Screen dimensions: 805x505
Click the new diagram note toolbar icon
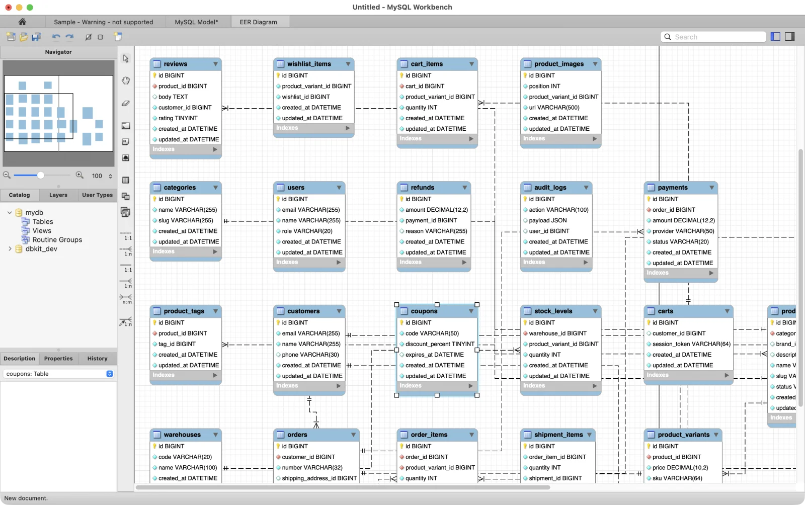(118, 37)
